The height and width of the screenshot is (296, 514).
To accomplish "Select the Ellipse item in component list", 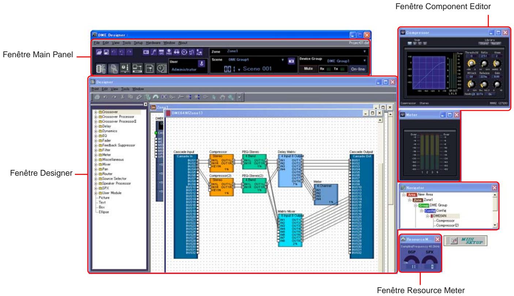I will (x=104, y=211).
